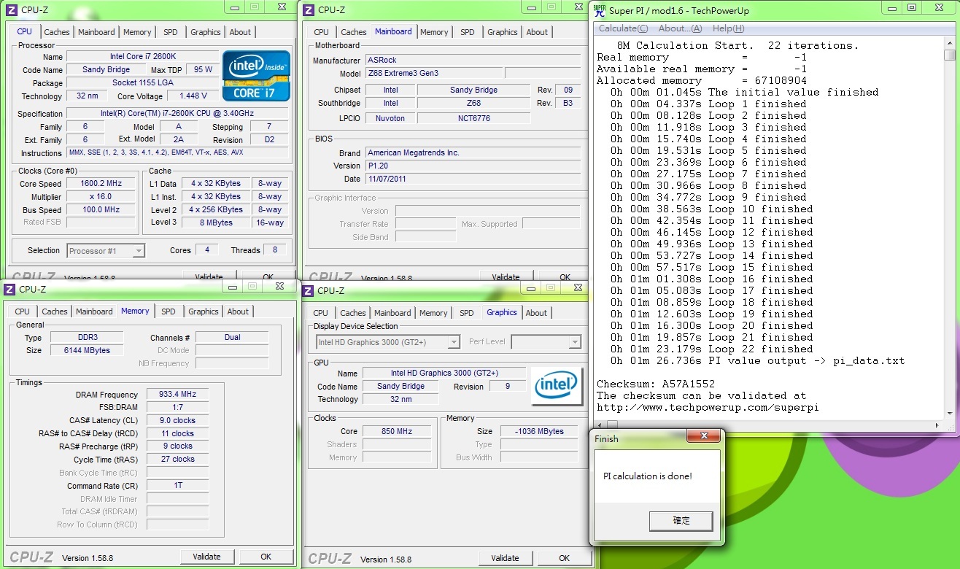Open Help menu in Super PI

pos(728,28)
